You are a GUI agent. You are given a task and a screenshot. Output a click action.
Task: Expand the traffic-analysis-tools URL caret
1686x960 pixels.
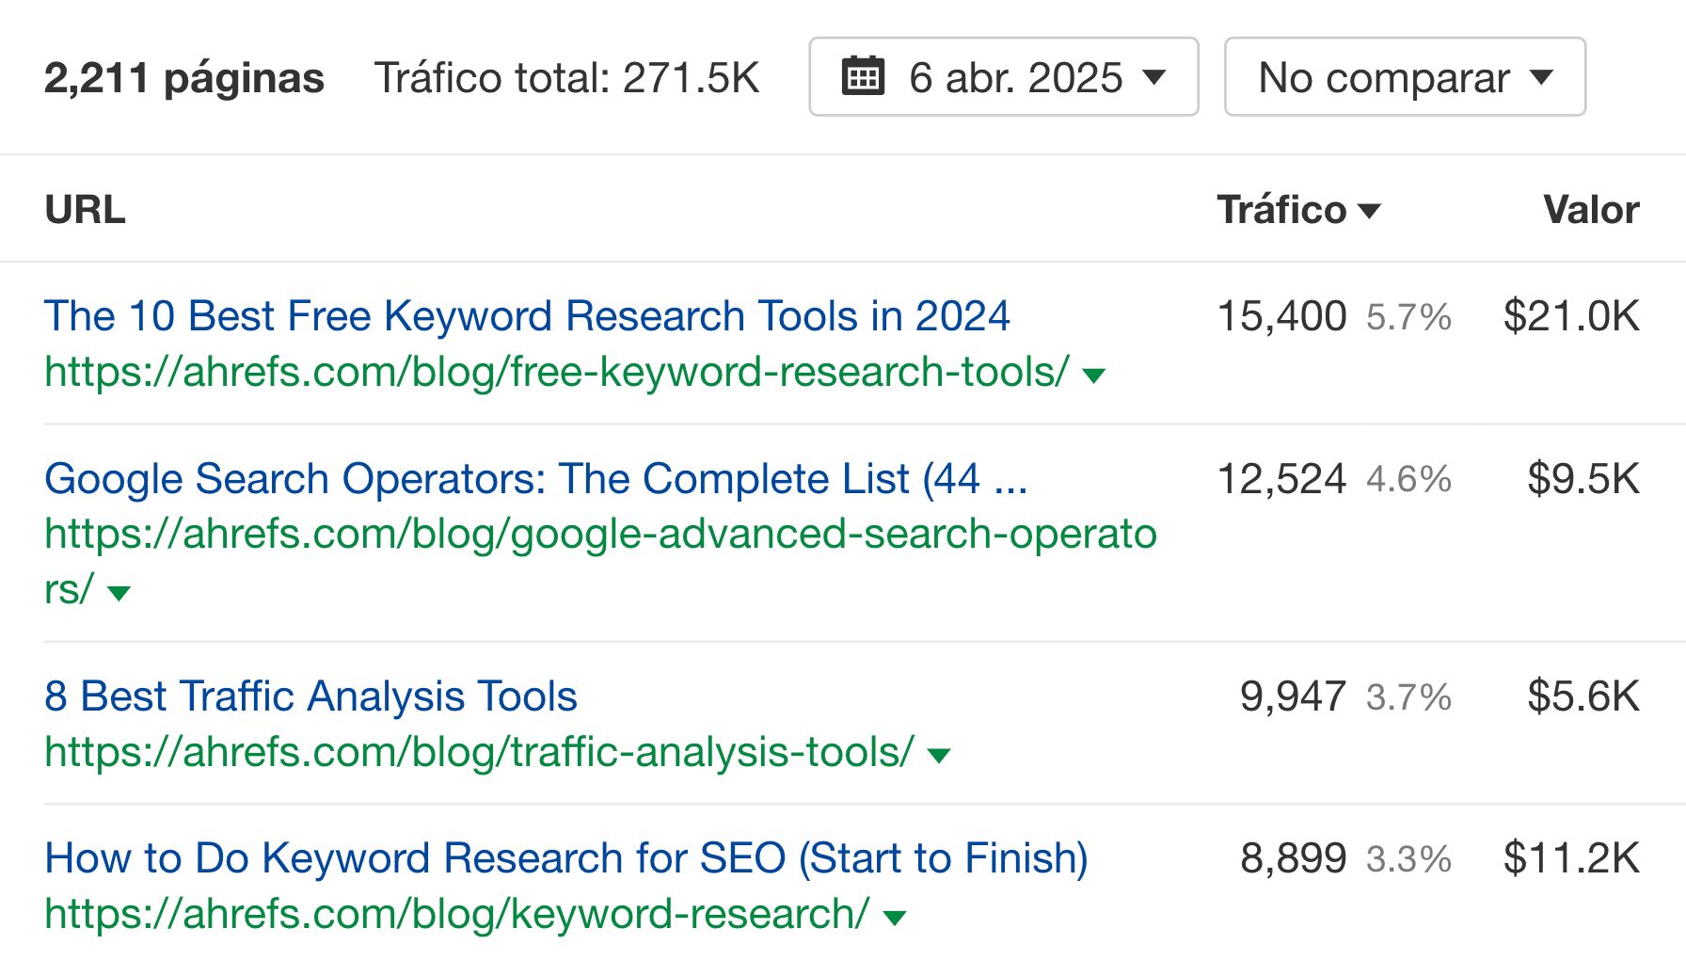(937, 753)
